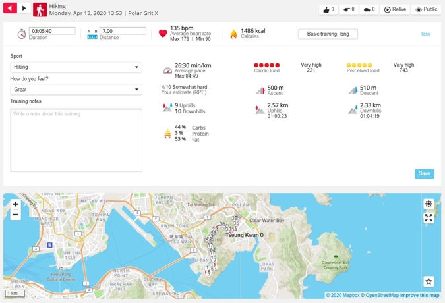Edit the Distance field 7.00
The height and width of the screenshot is (303, 445).
[x=123, y=31]
